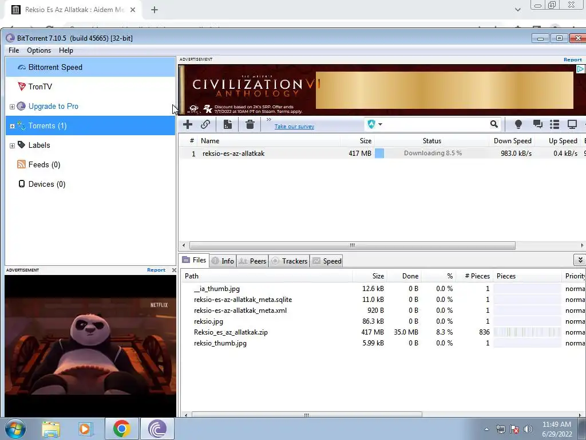Click the Downloading 8.5 % progress bar
Viewport: 586px width, 440px height.
[x=431, y=153]
